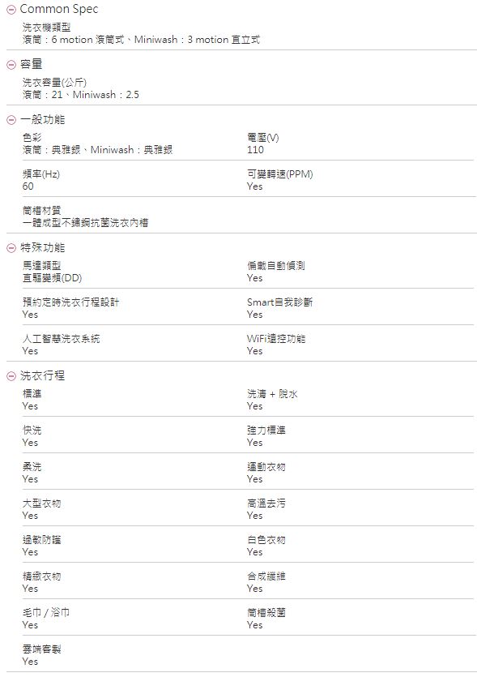477x677 pixels.
Task: Click the Smart自我診斷 feature label
Action: (x=280, y=302)
